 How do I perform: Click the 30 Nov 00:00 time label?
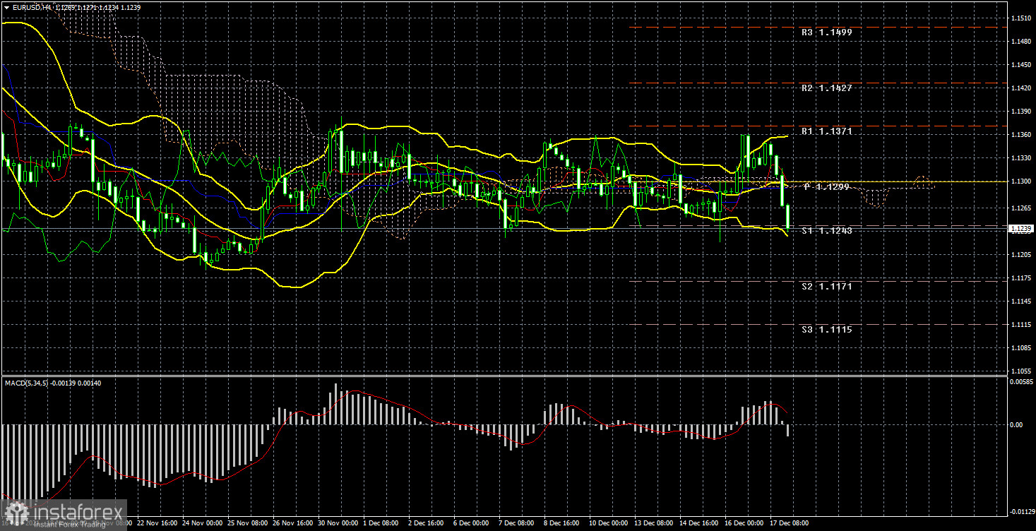click(338, 524)
